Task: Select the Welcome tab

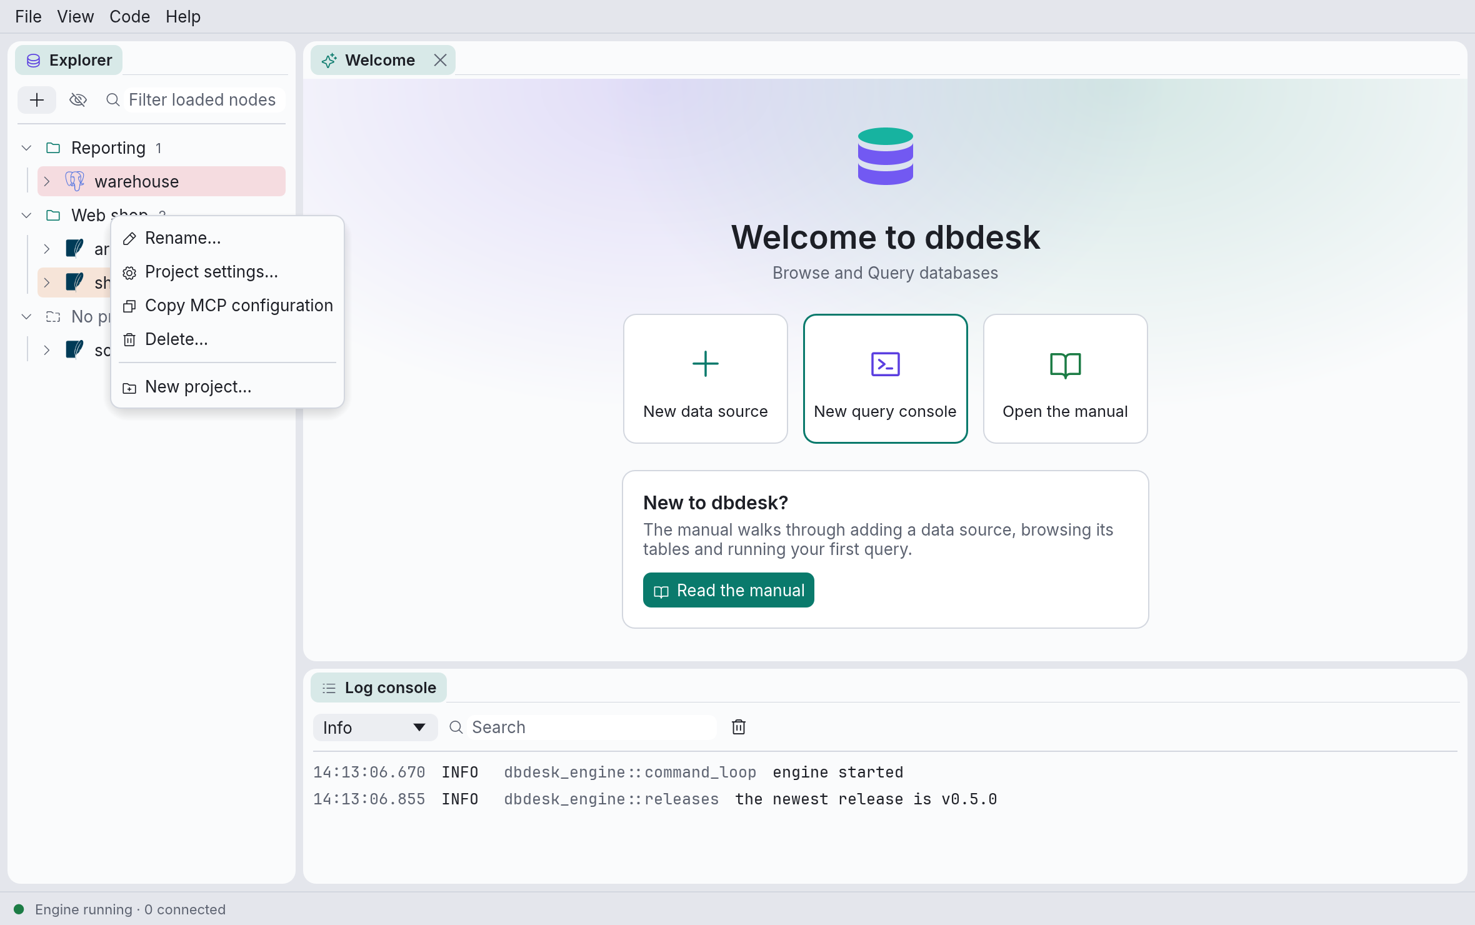Action: [x=380, y=60]
